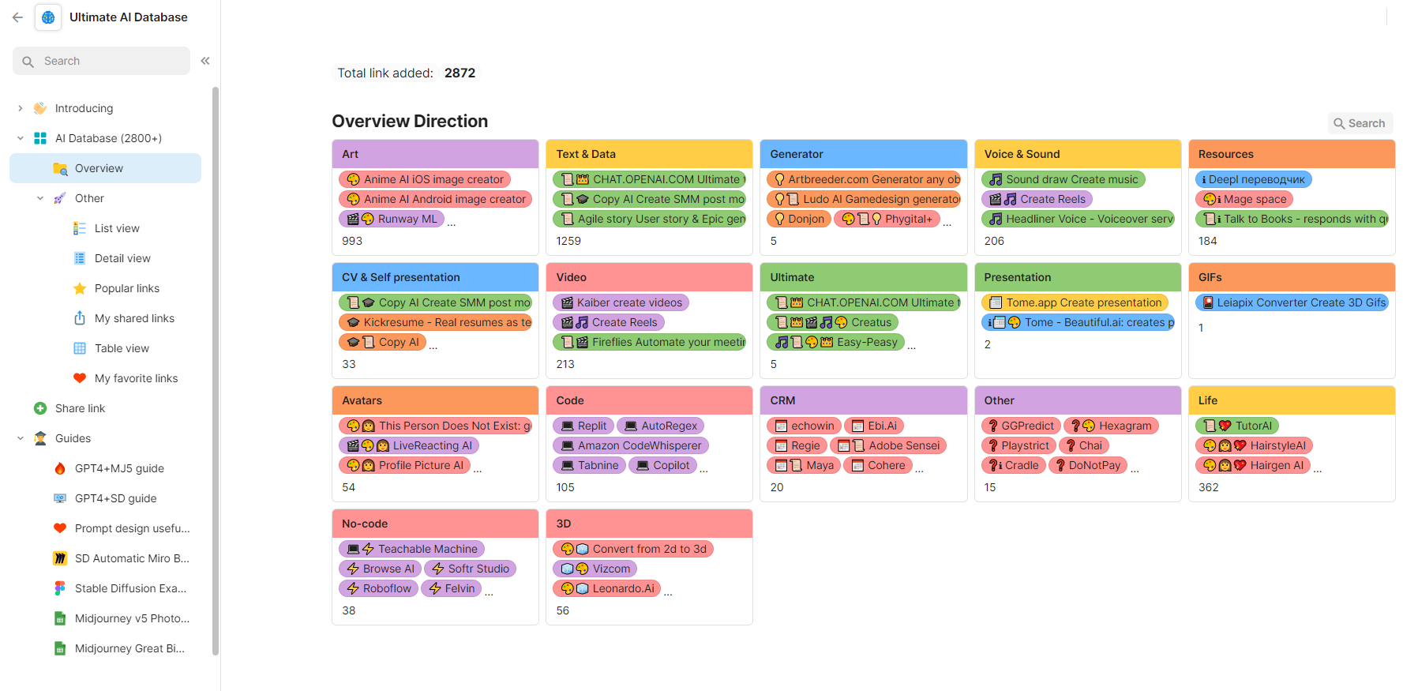Click the Stable Diffusion Figma icon
This screenshot has height=691, width=1403.
[x=60, y=588]
